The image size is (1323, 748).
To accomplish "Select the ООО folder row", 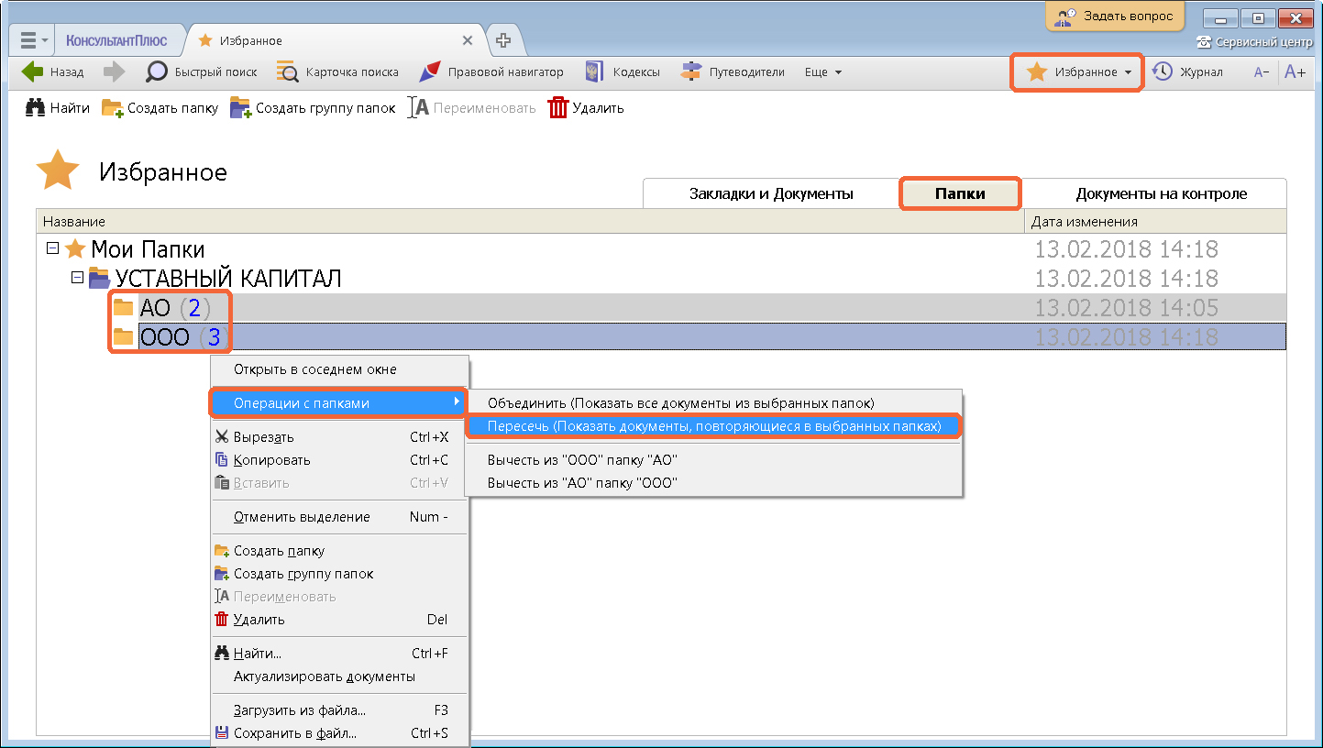I will coord(698,337).
